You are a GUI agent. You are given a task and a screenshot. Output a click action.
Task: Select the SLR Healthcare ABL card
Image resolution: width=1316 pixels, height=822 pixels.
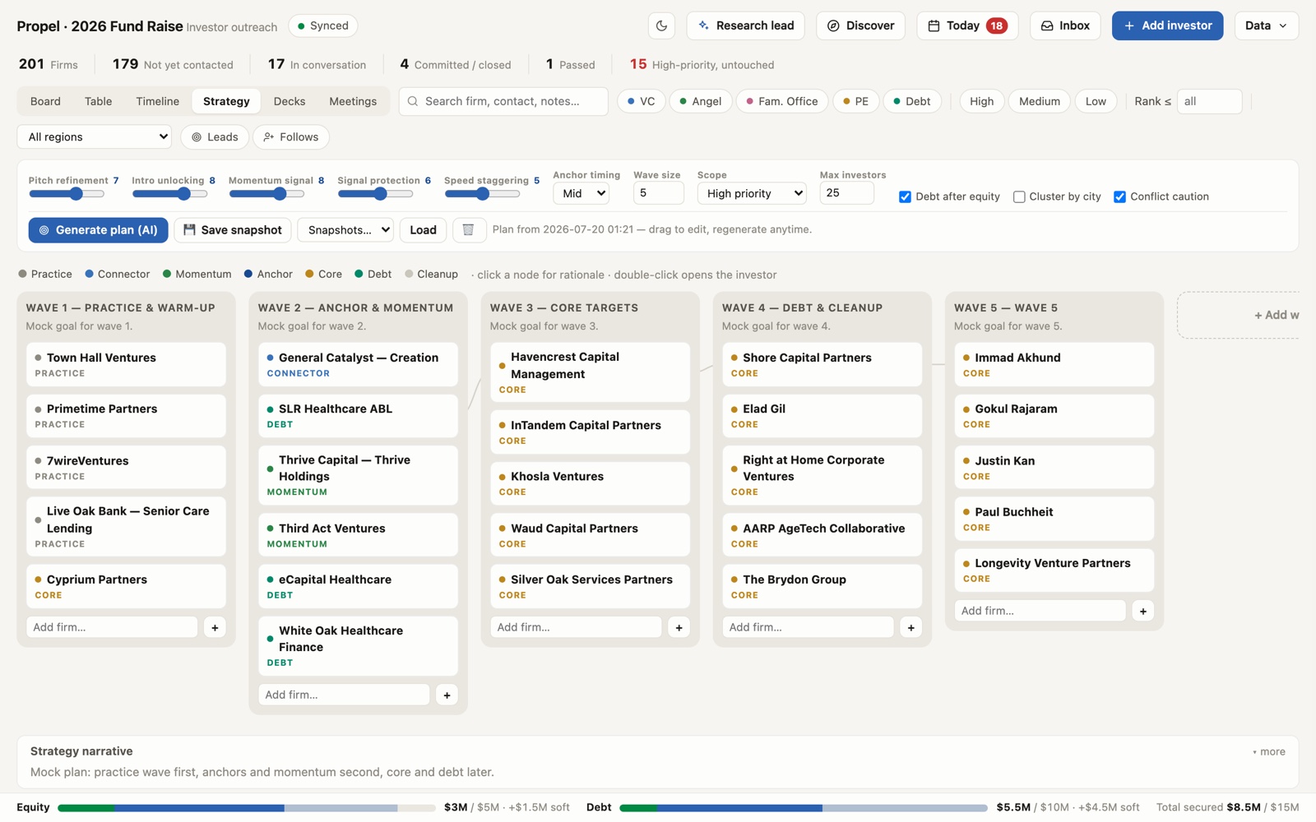358,416
